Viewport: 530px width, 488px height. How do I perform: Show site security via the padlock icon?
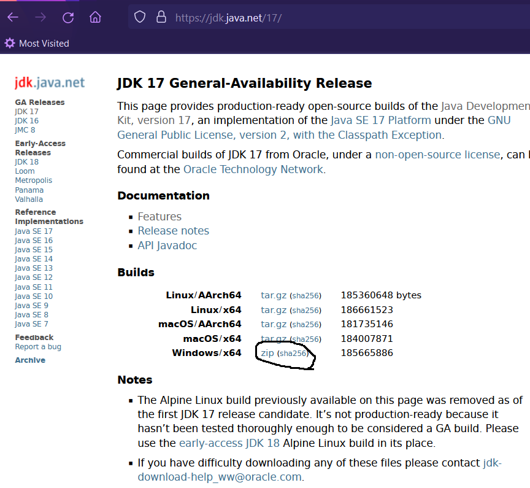pos(161,17)
